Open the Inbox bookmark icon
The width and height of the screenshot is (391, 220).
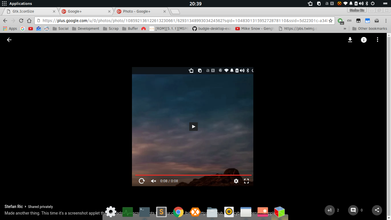coord(39,29)
